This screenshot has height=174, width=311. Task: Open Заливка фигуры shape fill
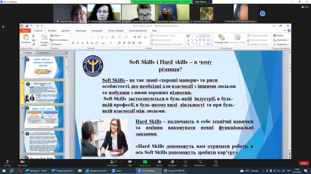click(x=258, y=35)
